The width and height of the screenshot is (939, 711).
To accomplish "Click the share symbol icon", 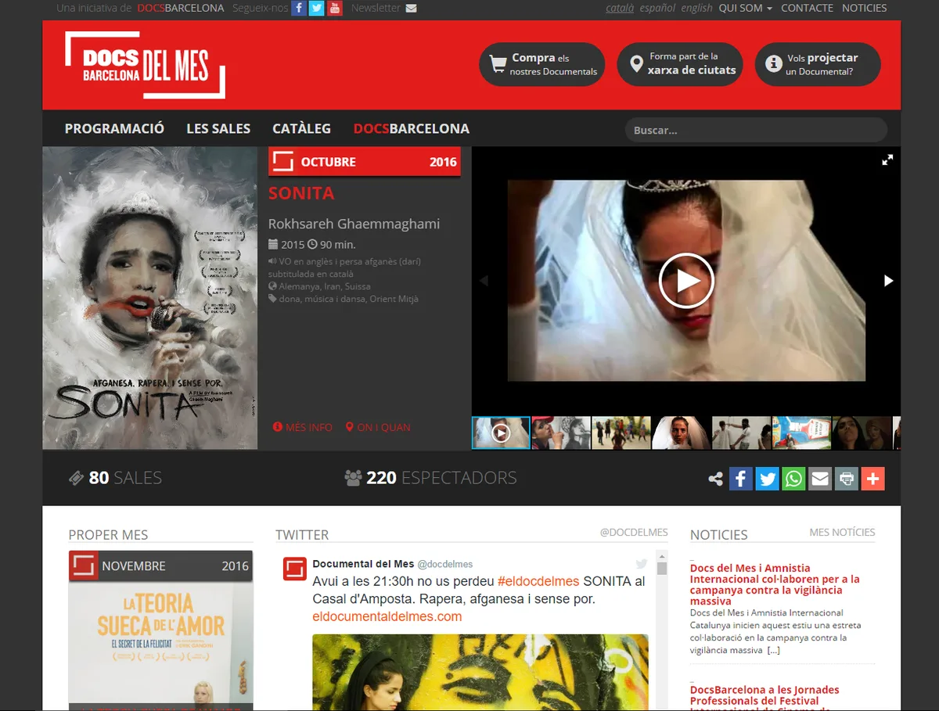I will point(715,479).
